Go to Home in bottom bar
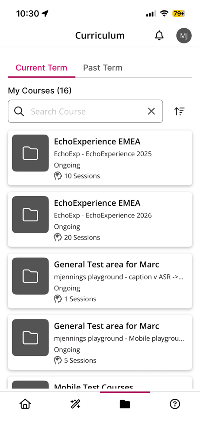This screenshot has width=200, height=434. (x=25, y=404)
